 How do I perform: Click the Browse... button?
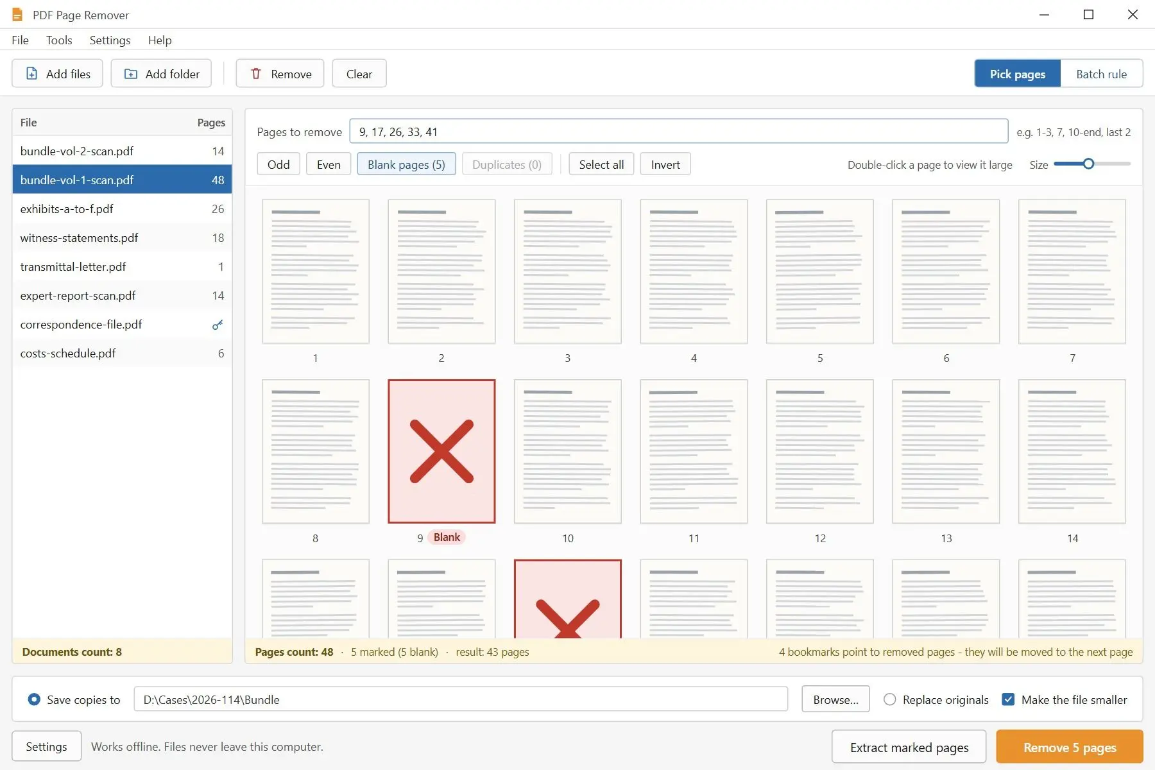pos(835,699)
